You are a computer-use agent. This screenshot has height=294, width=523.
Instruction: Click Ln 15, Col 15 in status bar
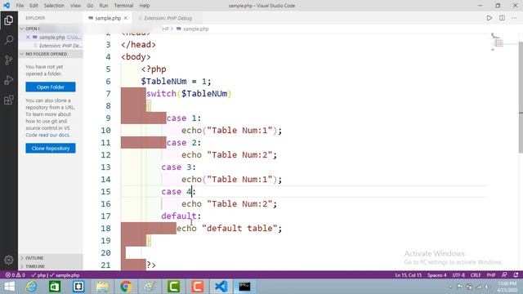[409, 275]
